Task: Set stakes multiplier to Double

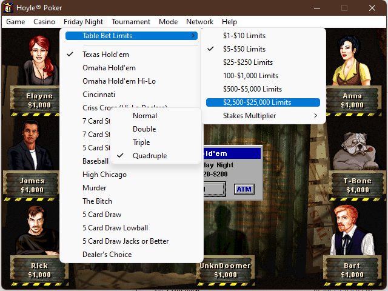Action: point(156,129)
